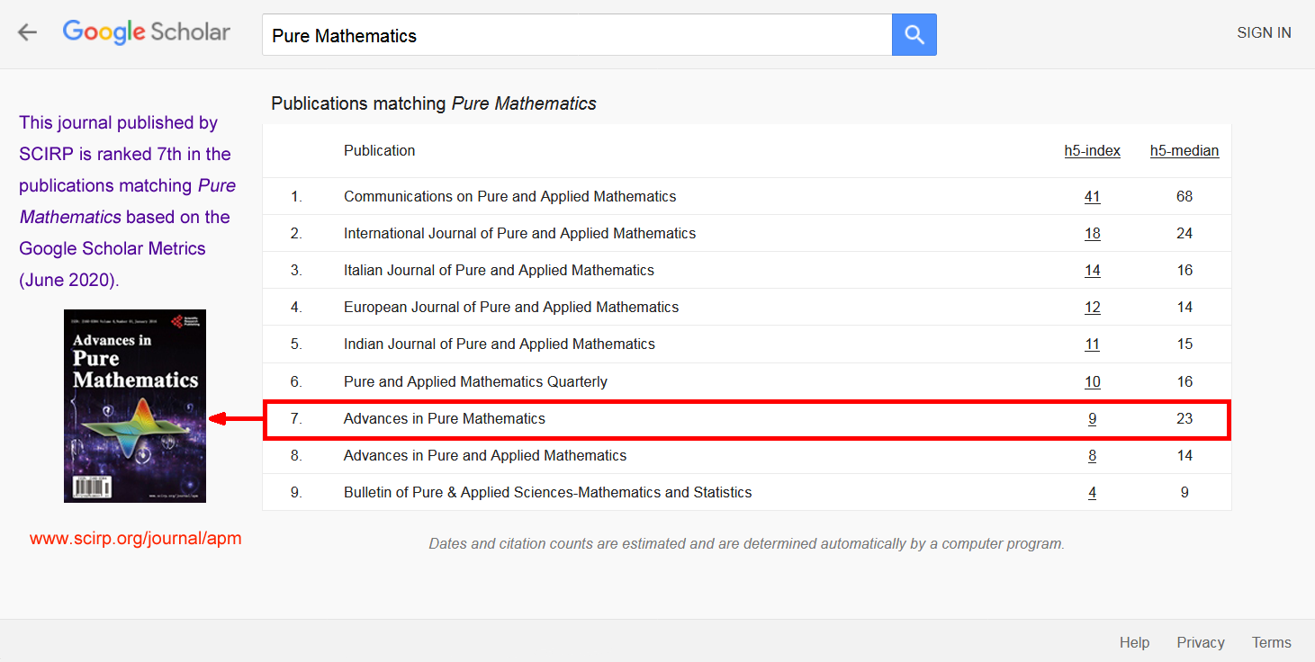Open h5-index 8 for Advances in Pure and Applied

pos(1092,456)
